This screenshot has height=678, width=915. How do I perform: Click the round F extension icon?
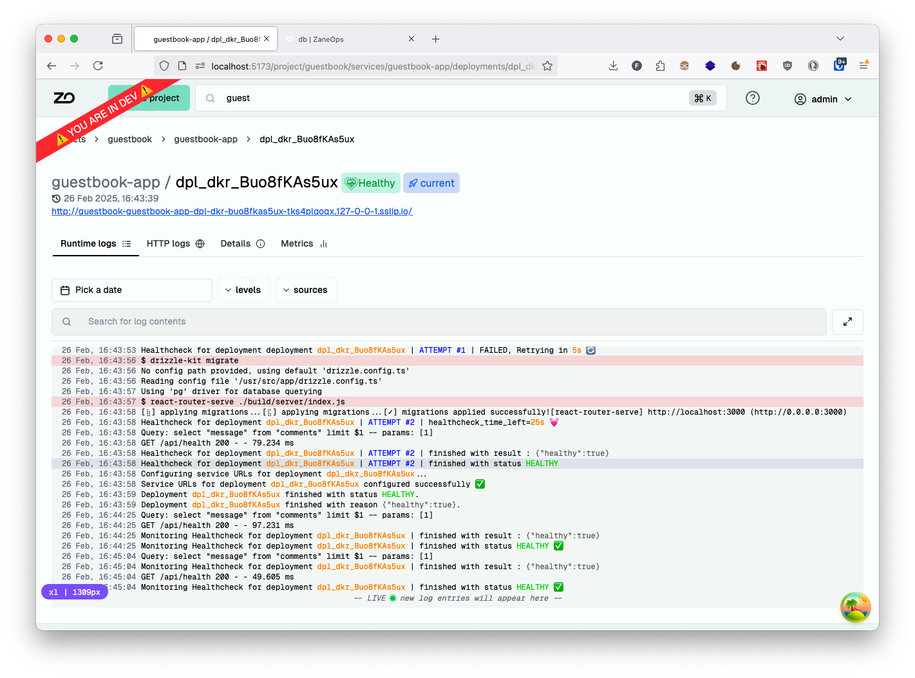637,66
